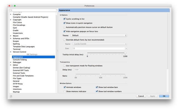Select the Appearance settings item
The height and width of the screenshot is (110, 179).
pos(34,57)
